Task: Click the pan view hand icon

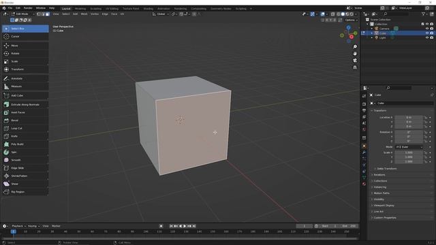Action: tap(355, 54)
